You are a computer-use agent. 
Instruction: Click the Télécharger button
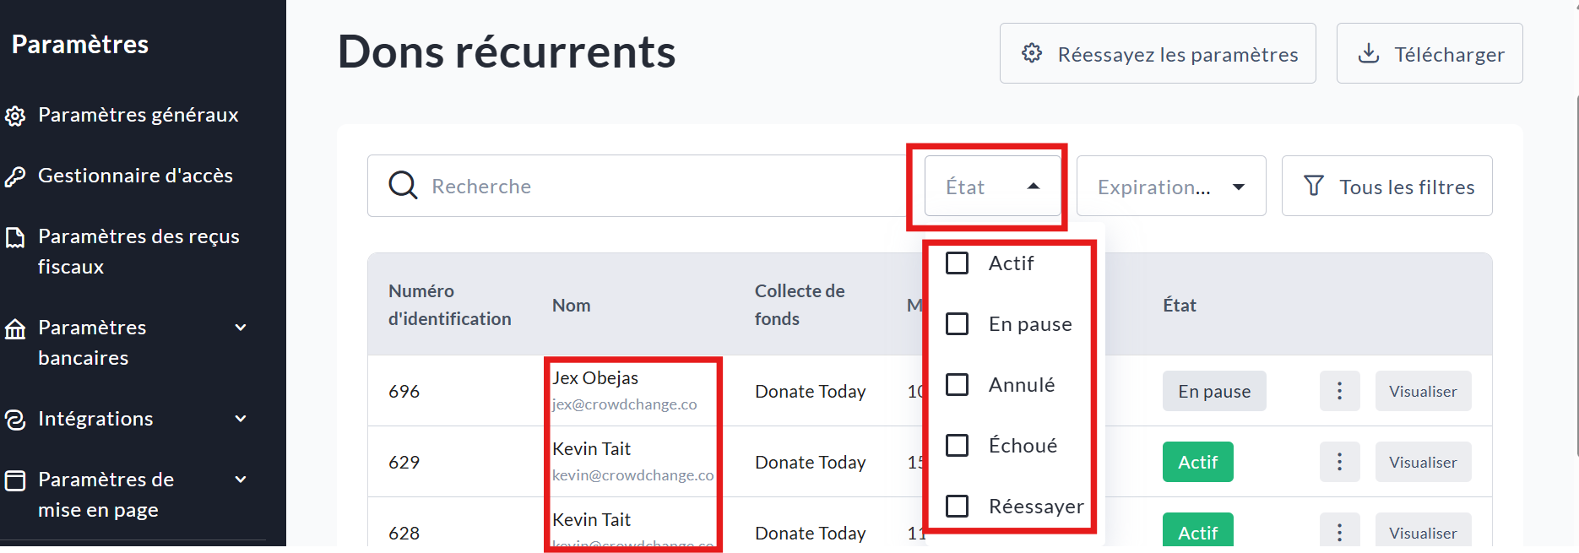pos(1429,54)
